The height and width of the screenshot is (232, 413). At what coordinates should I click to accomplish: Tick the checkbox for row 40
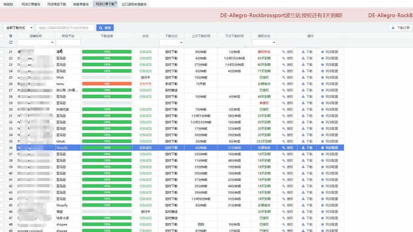(2, 173)
